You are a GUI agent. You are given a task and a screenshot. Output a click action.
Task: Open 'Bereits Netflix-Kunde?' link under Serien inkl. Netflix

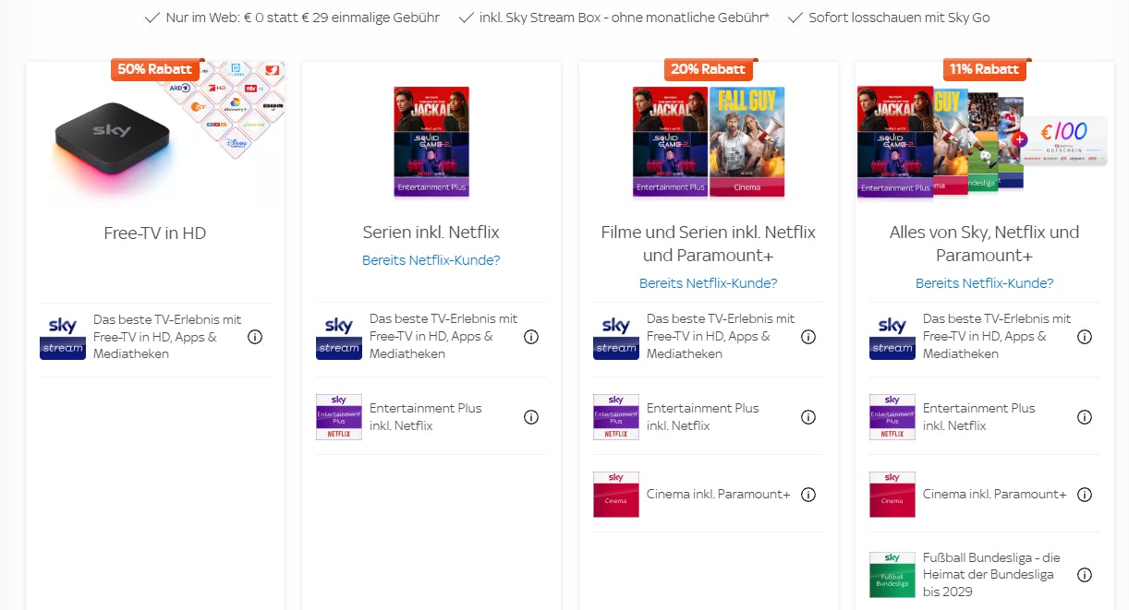[x=431, y=260]
